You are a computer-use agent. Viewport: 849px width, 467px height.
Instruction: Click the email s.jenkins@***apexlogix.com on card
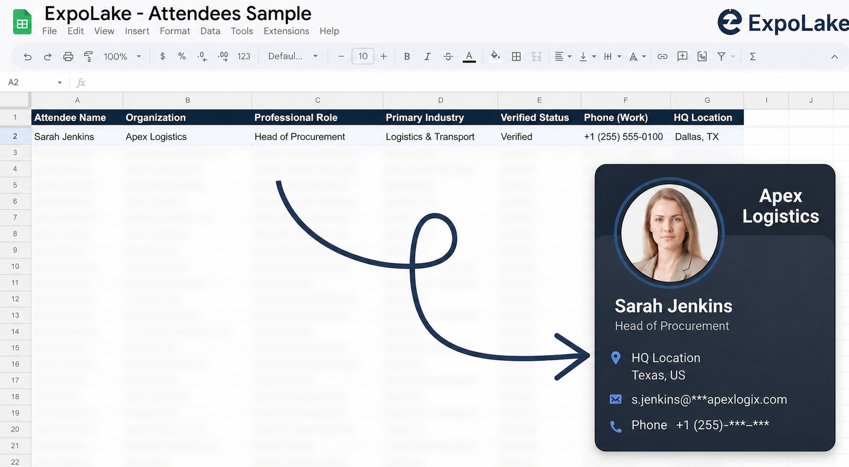(x=709, y=400)
